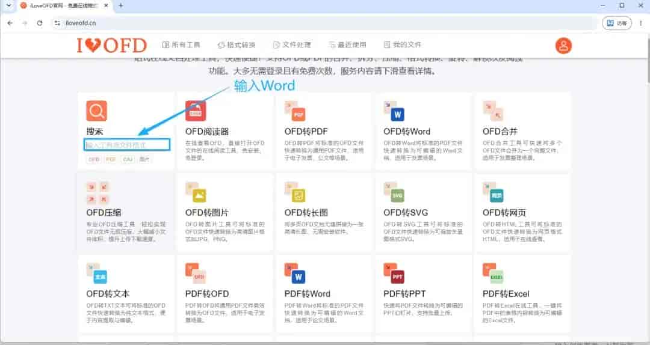Open the 最近使用 menu
Screen dimensions: 650x345
coord(347,44)
